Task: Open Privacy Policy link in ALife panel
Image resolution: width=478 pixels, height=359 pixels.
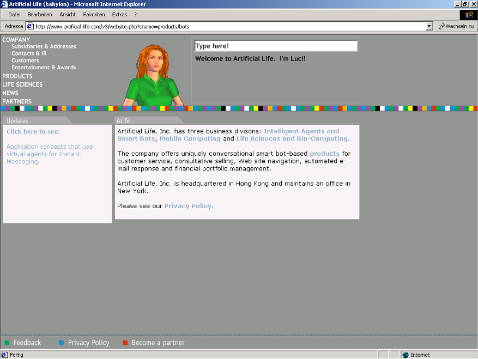Action: (188, 206)
